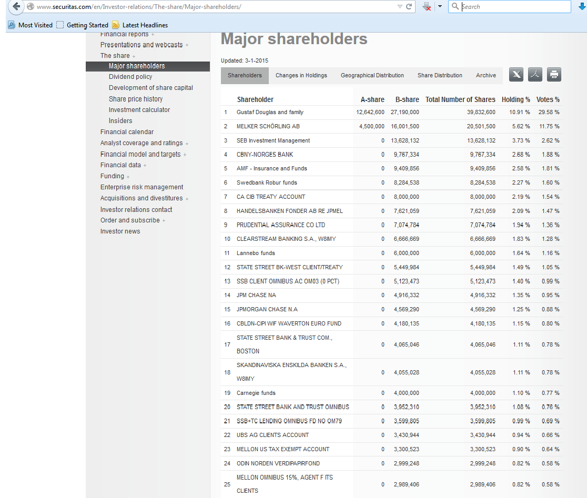Expand Order and subscribe section
This screenshot has height=498, width=587.
click(164, 221)
